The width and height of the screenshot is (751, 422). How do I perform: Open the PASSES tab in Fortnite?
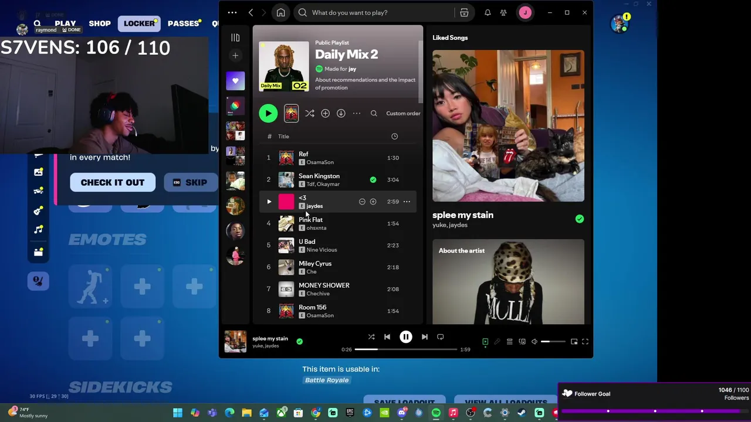[184, 23]
